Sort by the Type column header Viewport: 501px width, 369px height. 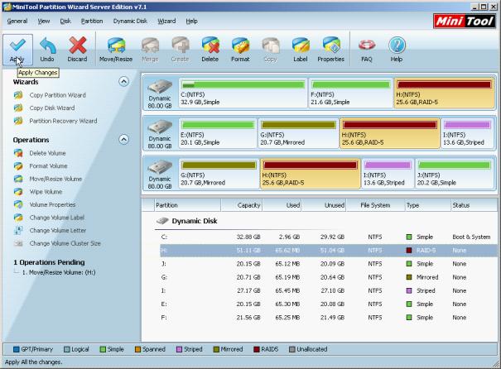point(427,205)
